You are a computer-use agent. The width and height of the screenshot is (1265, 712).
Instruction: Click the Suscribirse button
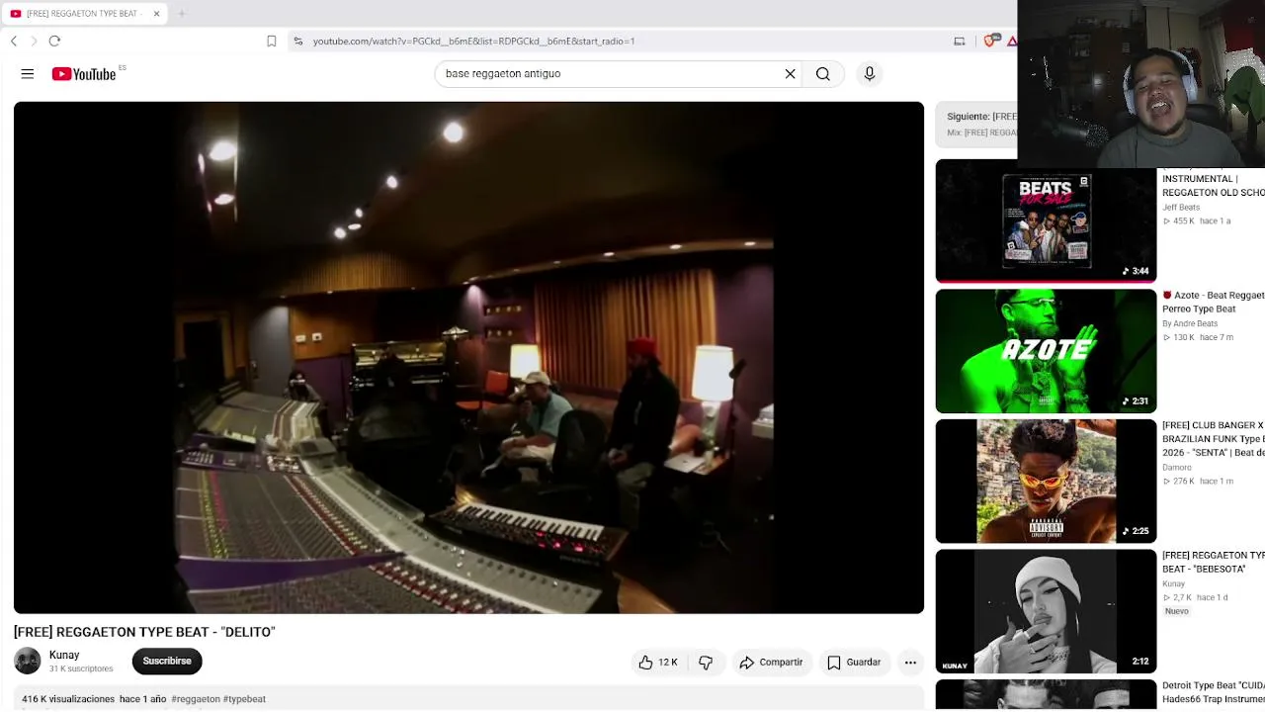167,661
